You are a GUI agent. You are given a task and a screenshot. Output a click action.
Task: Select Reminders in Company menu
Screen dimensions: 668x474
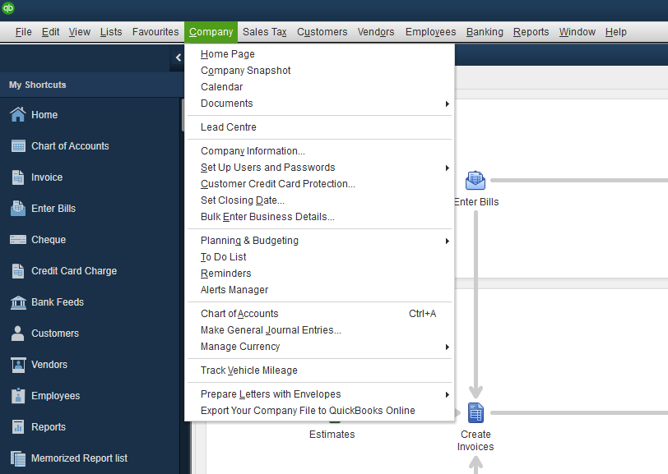click(x=319, y=274)
